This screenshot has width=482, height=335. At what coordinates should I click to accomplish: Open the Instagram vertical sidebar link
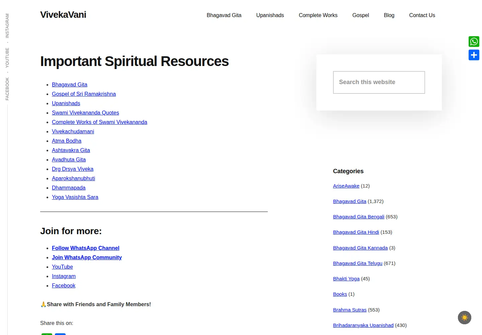[7, 26]
